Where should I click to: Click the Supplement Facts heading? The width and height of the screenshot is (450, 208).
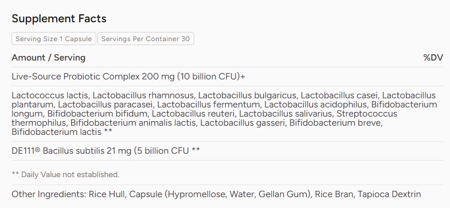click(x=59, y=19)
